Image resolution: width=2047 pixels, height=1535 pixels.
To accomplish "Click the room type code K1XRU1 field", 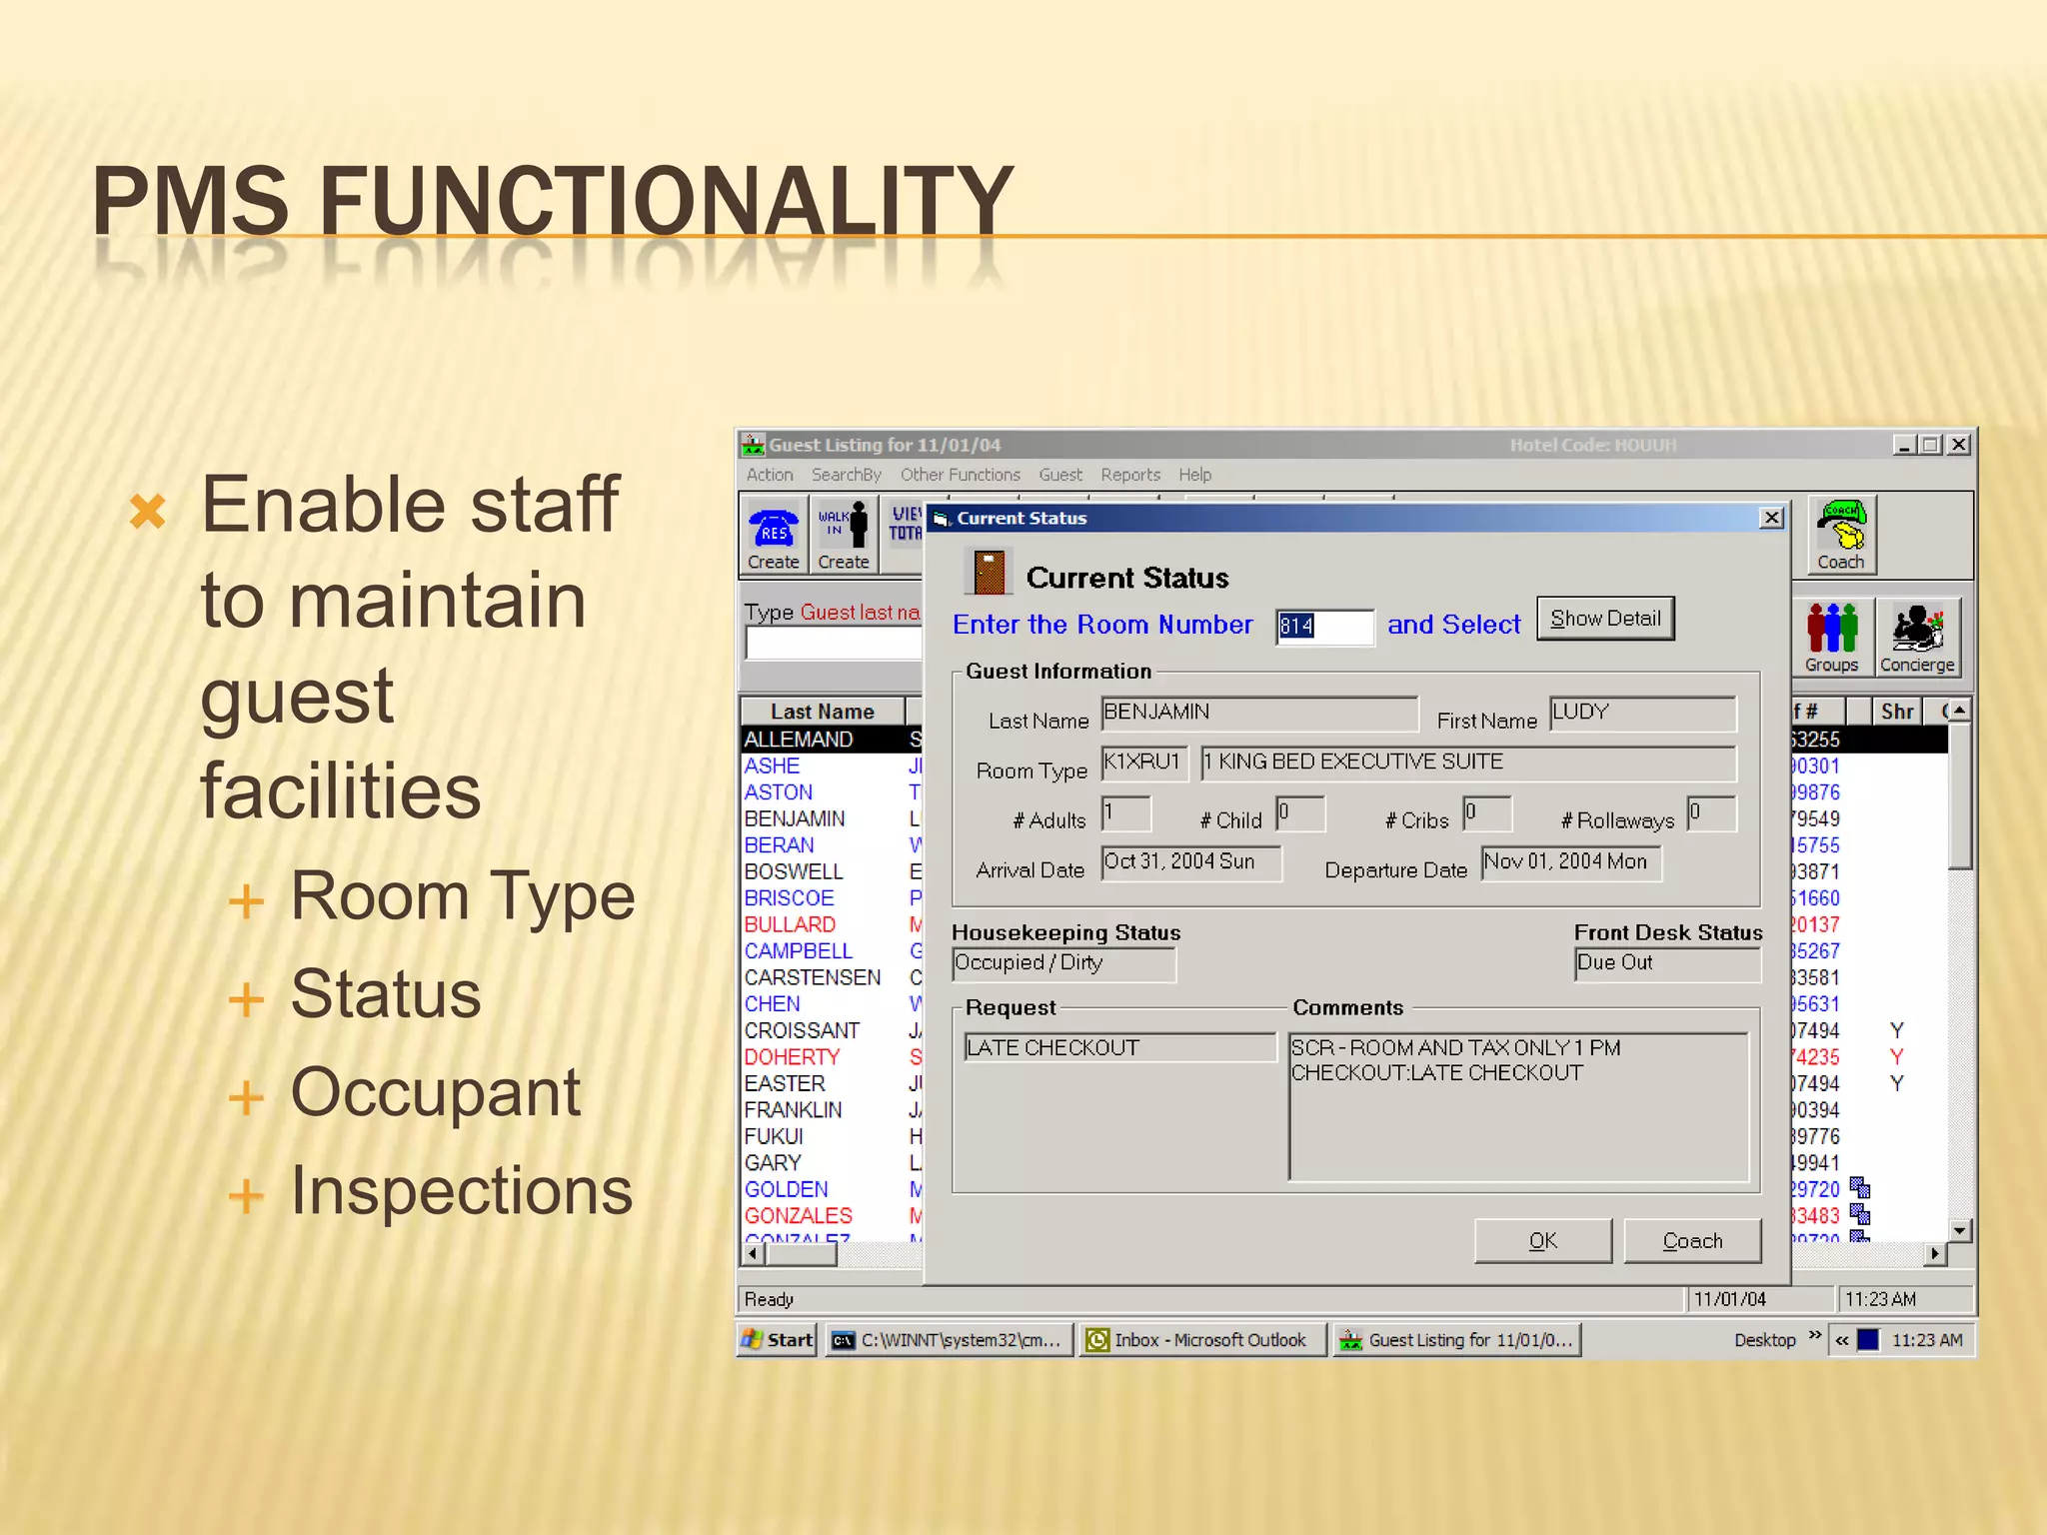I will tap(1144, 763).
